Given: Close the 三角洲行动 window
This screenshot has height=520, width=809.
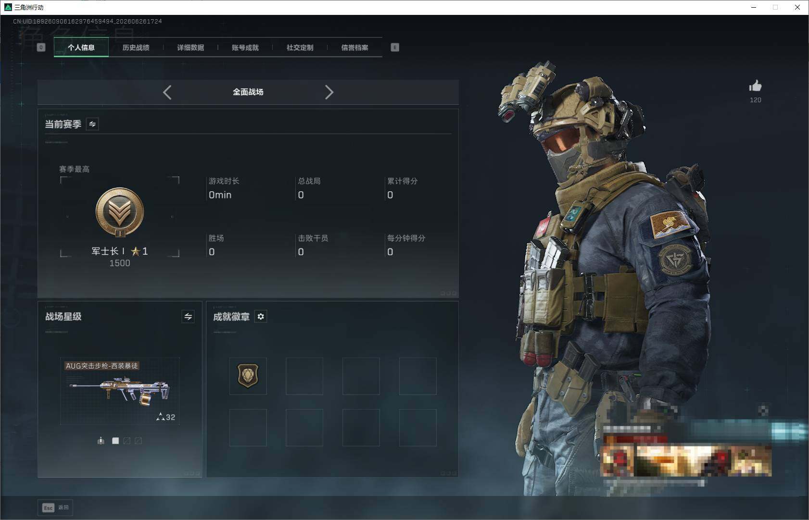Looking at the screenshot, I should 797,7.
